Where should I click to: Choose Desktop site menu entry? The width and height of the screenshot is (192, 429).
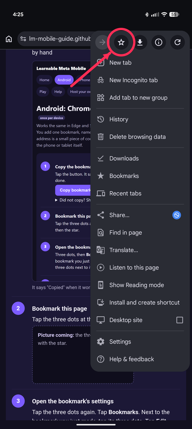[140, 320]
